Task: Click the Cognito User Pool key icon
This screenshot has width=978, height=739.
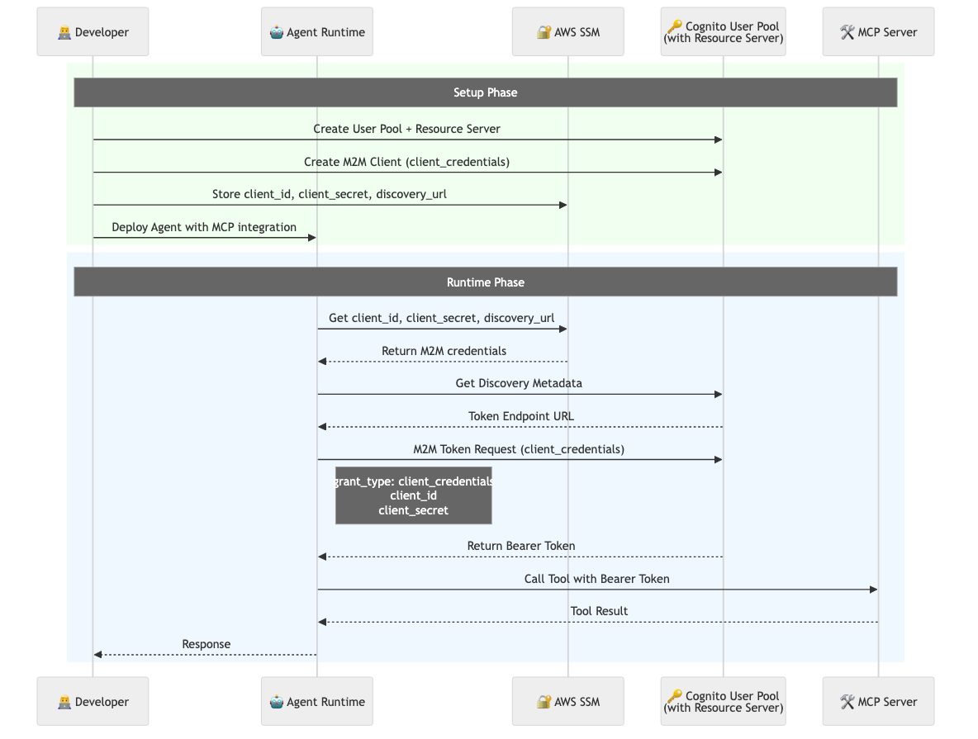Action: click(675, 25)
